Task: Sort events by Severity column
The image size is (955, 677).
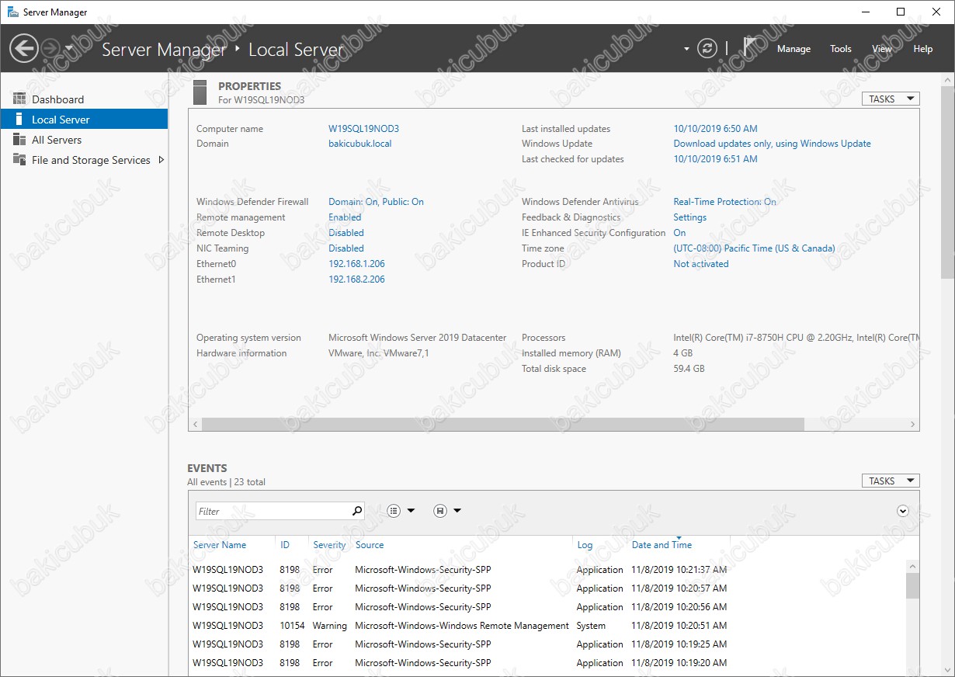Action: tap(329, 545)
